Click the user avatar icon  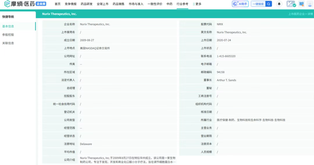pos(309,4)
